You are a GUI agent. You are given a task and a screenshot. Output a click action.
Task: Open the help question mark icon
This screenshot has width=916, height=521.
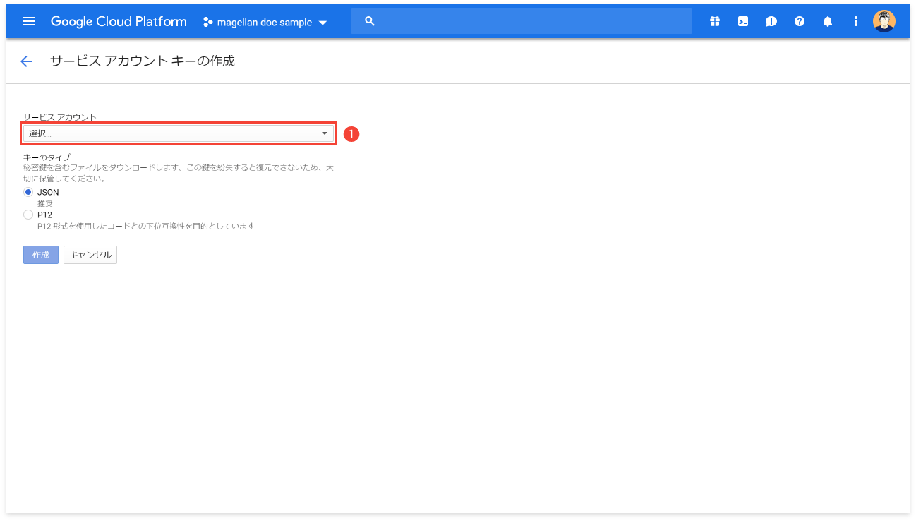tap(800, 21)
